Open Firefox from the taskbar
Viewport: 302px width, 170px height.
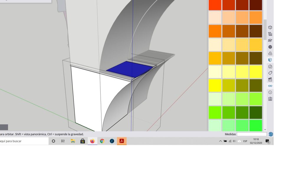click(92, 141)
